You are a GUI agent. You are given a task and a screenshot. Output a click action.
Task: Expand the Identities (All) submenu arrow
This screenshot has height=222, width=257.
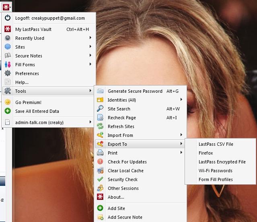(181, 100)
